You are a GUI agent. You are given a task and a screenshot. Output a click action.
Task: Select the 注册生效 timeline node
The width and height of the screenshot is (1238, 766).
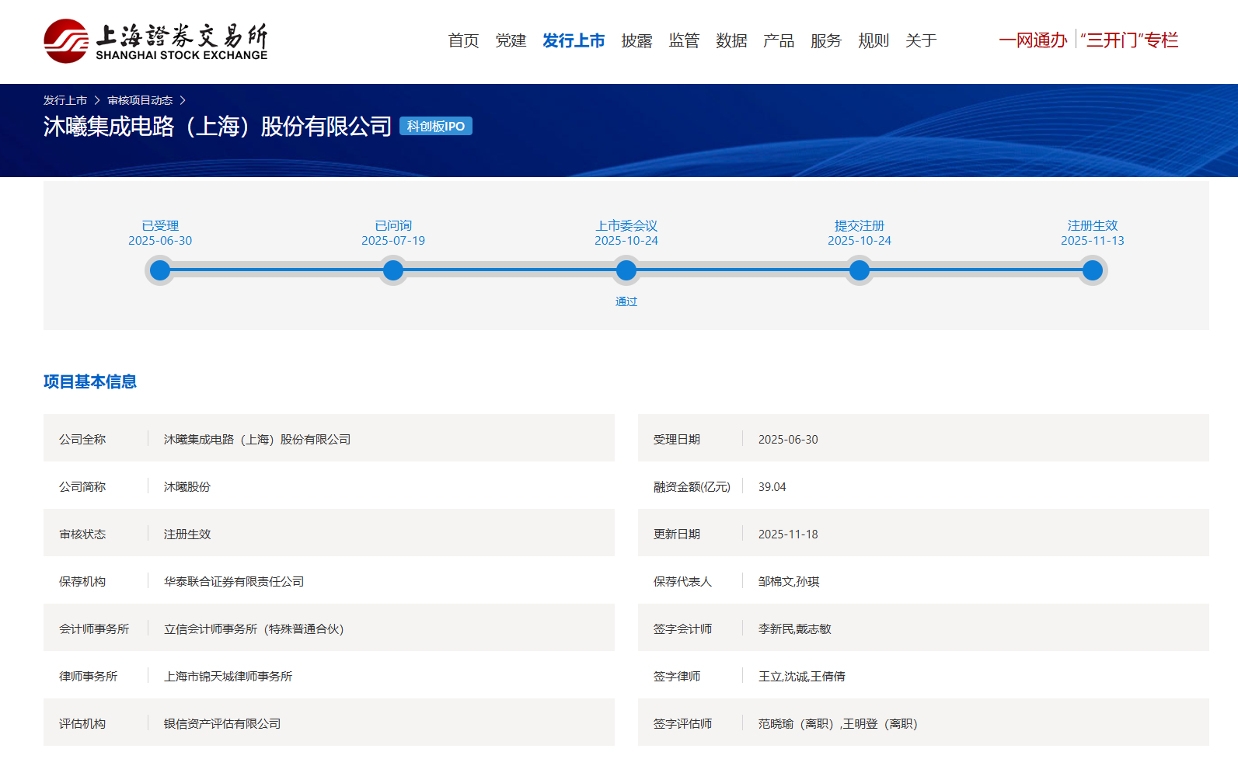coord(1093,270)
